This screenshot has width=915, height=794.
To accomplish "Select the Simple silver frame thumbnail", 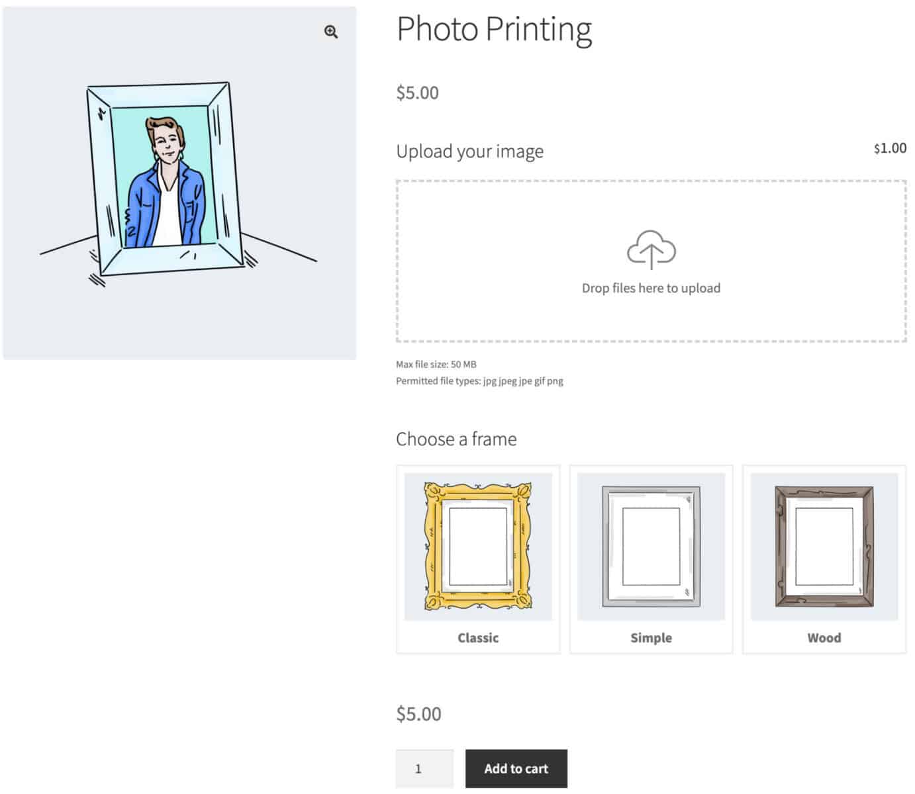I will point(651,545).
